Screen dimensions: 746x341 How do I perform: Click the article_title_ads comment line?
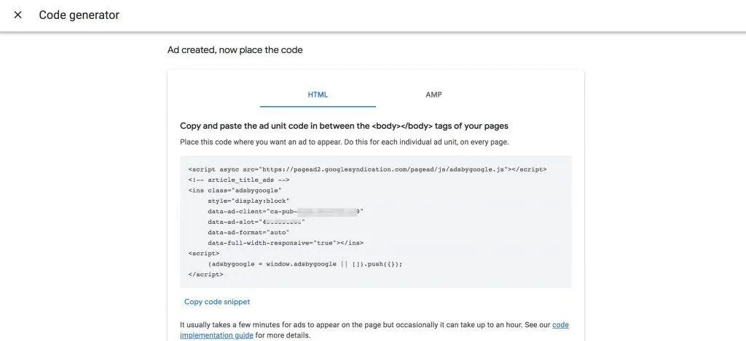click(239, 180)
